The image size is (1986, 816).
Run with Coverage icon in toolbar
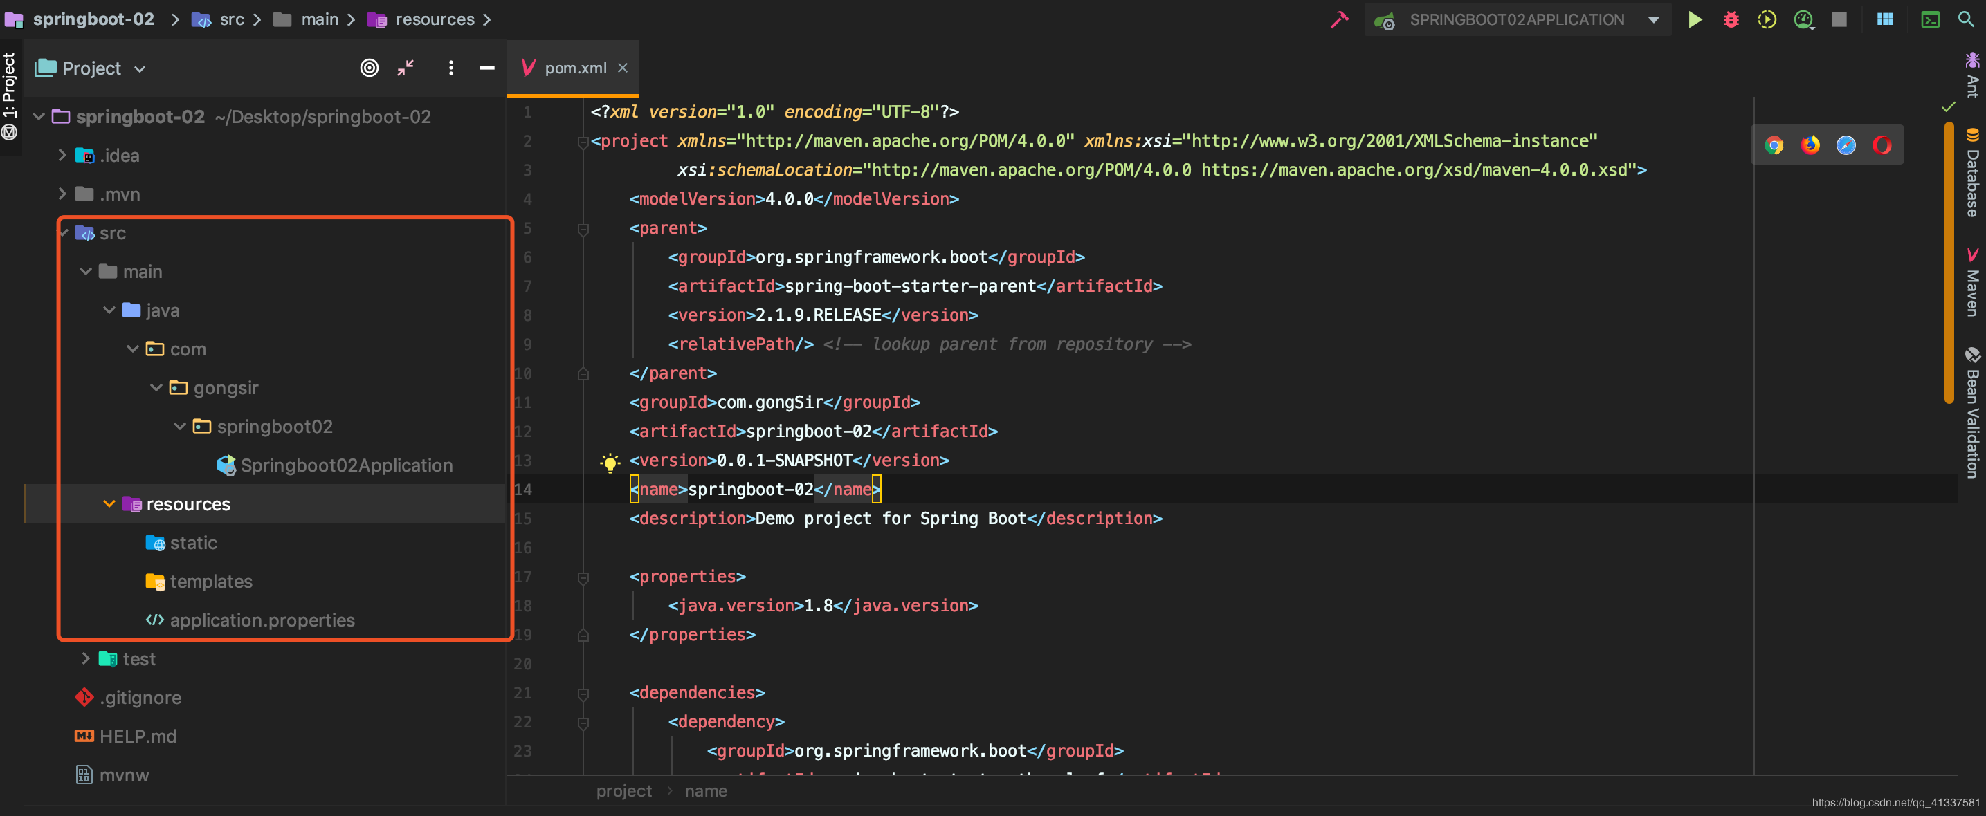1767,20
